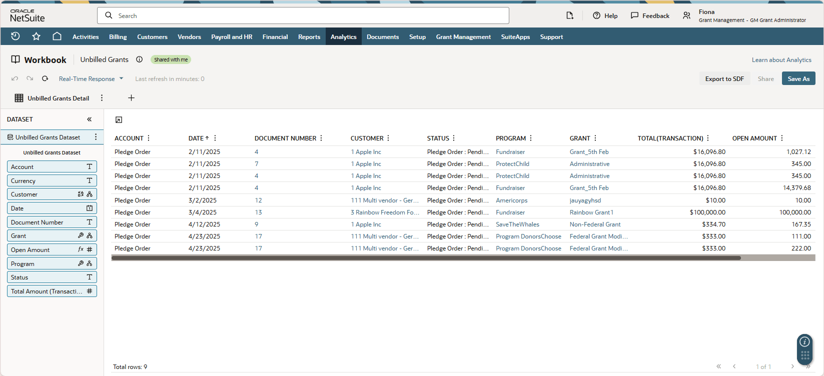
Task: Collapse the Dataset panel with double chevron
Action: click(x=89, y=119)
